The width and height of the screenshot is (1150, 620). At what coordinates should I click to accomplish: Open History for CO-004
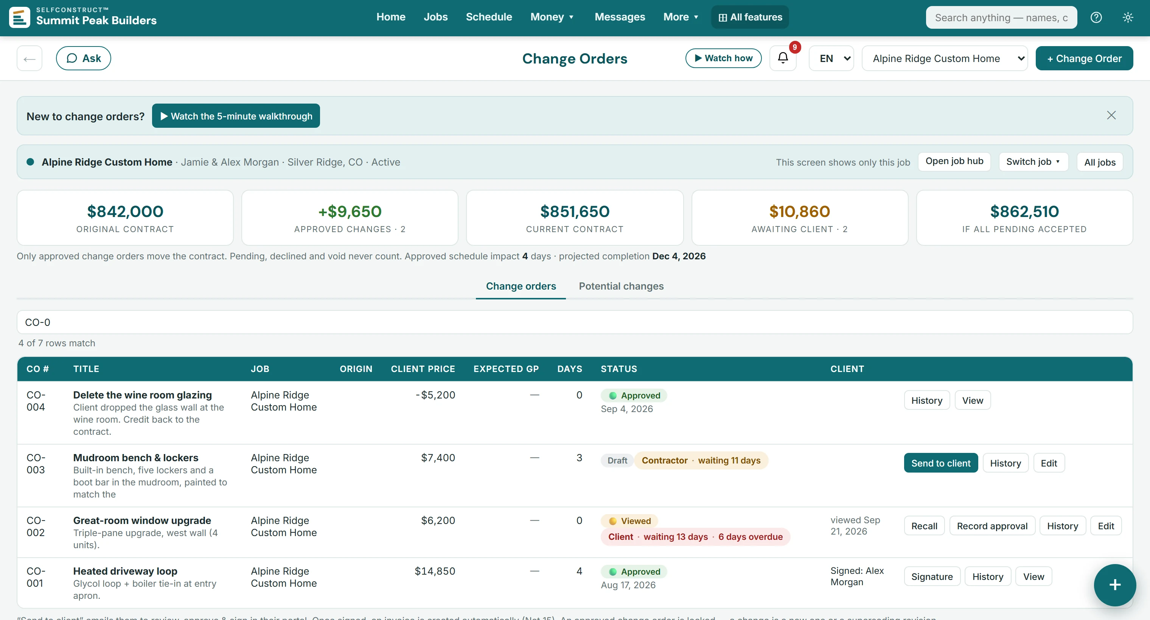click(x=927, y=400)
